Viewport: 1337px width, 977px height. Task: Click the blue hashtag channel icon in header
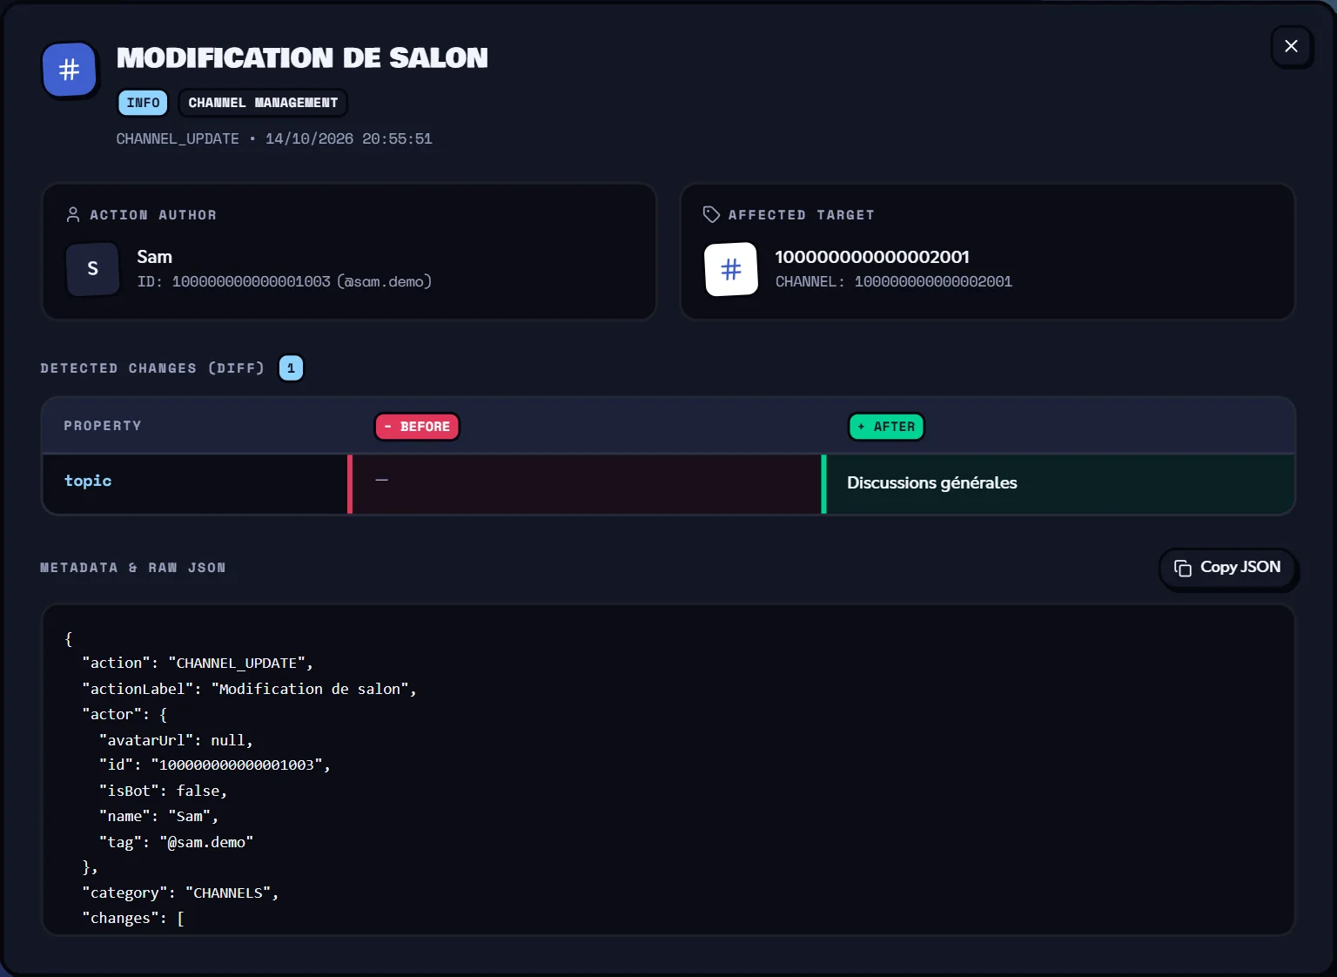69,69
